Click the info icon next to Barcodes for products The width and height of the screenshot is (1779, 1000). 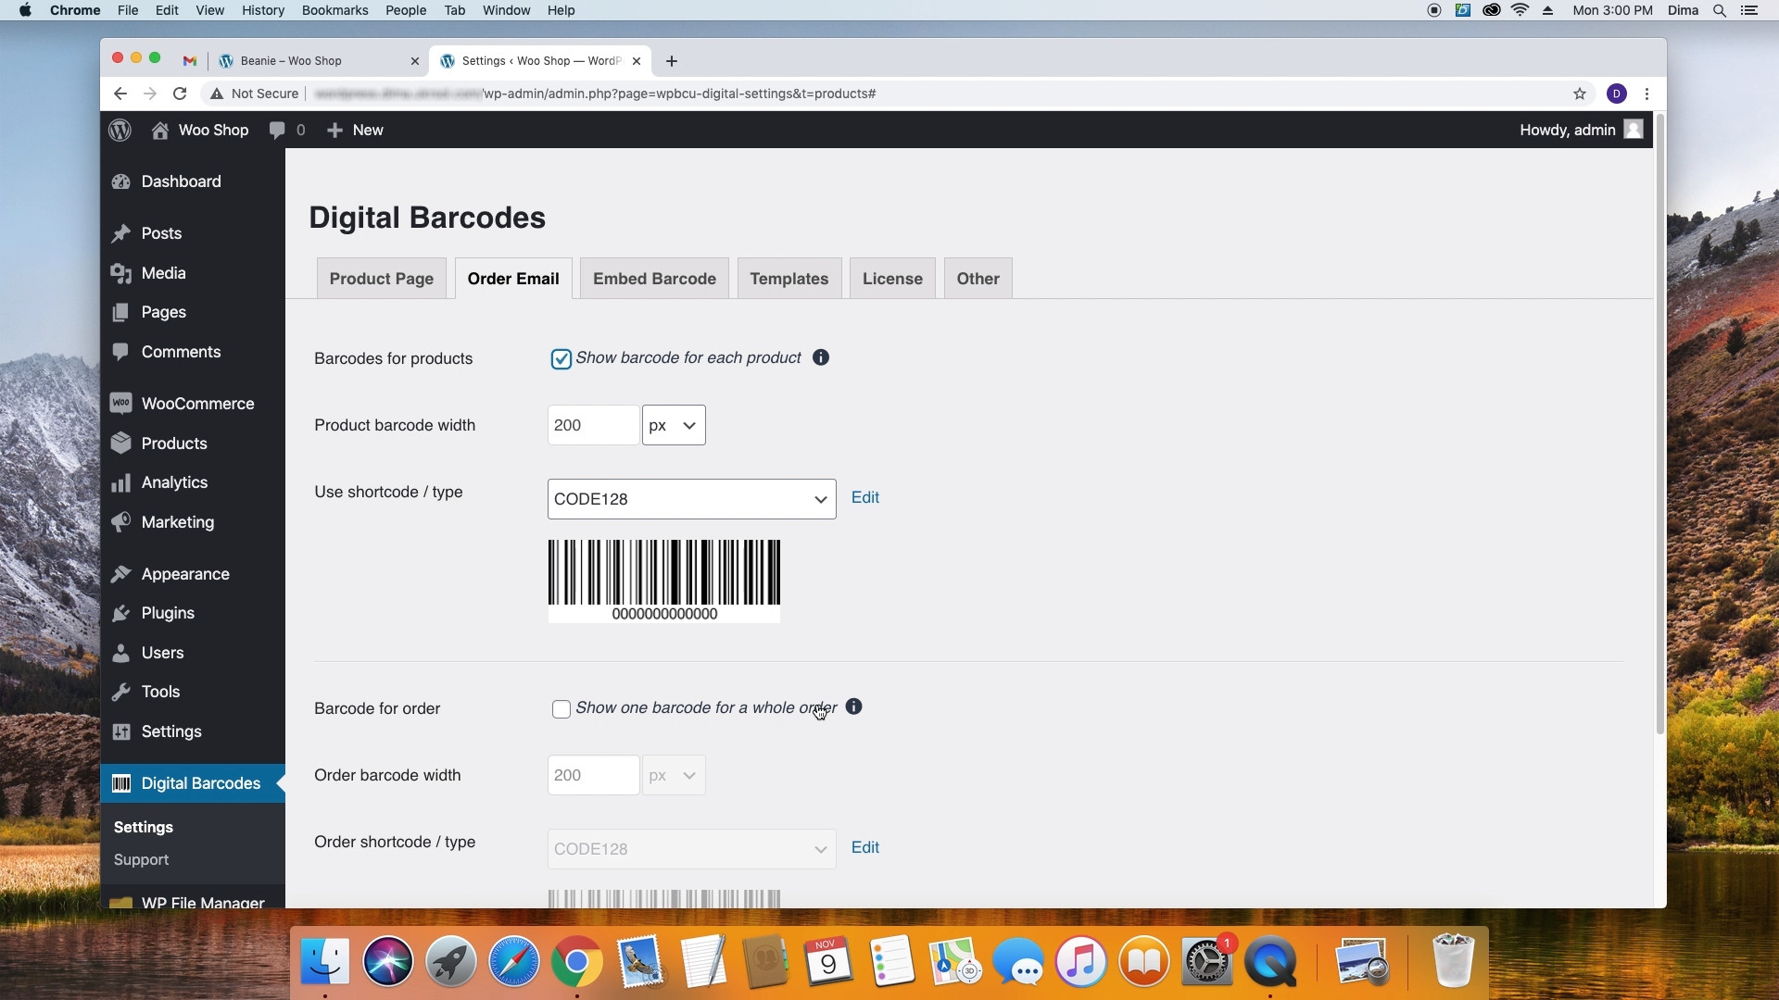[821, 357]
